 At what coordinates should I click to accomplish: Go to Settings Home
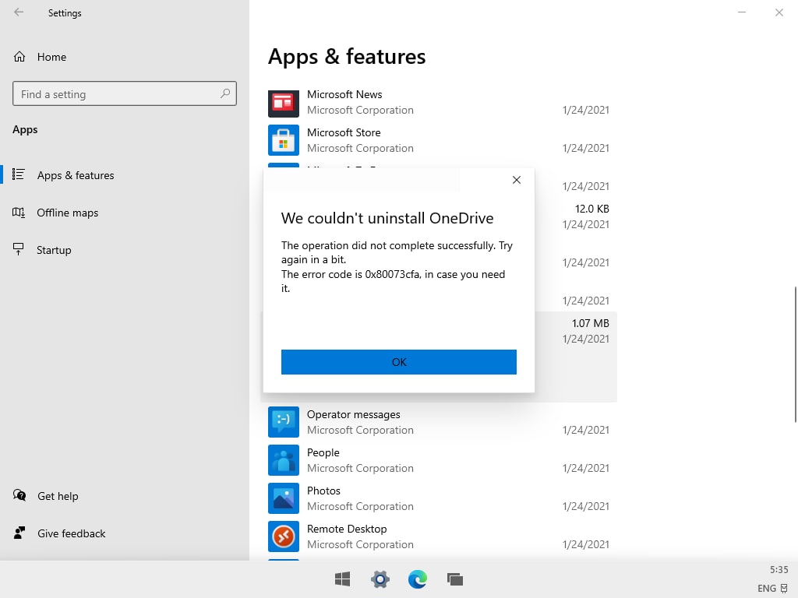coord(125,57)
